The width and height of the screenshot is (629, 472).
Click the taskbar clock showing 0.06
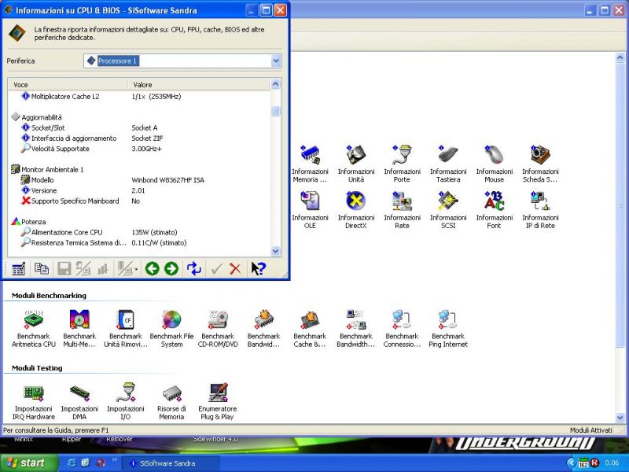point(612,463)
